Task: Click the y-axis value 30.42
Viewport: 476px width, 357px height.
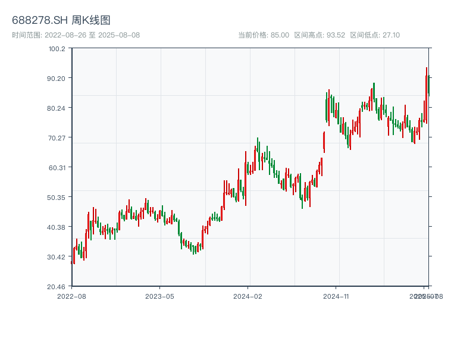Action: 56,257
